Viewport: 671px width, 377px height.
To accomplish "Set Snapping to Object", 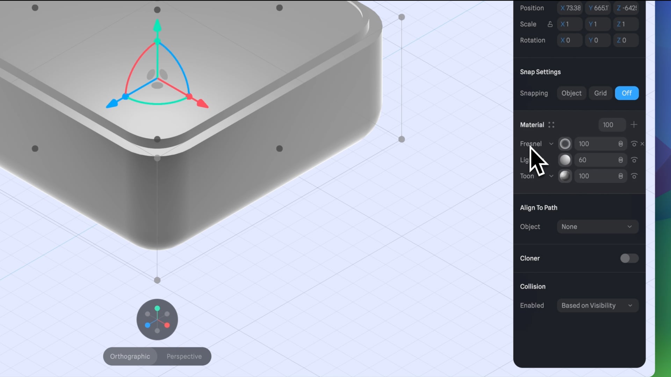I will 571,93.
